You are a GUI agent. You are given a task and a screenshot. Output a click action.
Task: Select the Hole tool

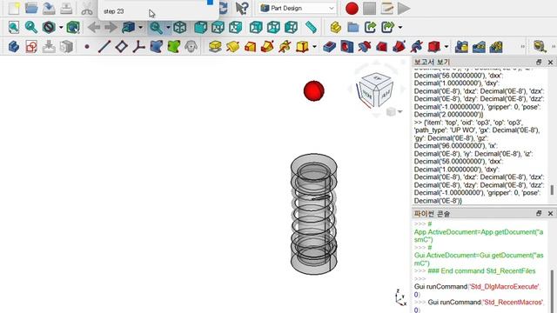(x=346, y=46)
